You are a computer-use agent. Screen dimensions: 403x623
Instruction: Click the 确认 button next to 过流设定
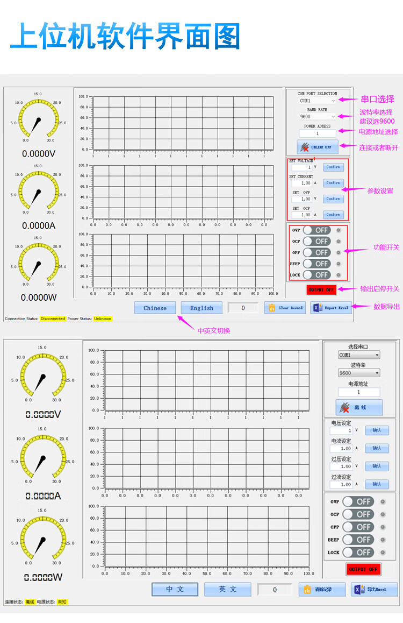[x=377, y=484]
